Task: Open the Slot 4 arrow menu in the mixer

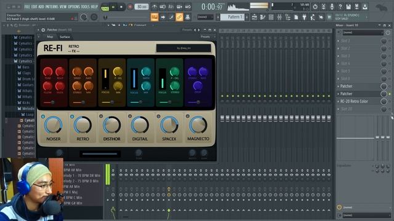Action: coord(338,64)
